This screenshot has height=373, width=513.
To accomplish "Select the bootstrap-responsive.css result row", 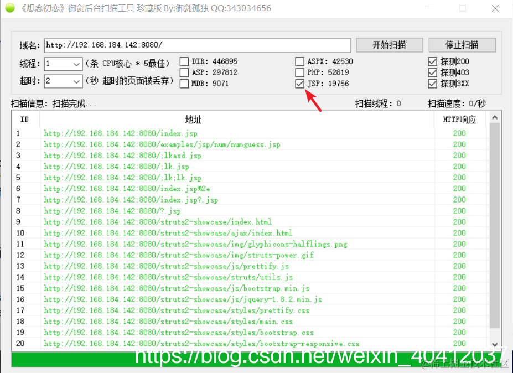I will click(x=250, y=344).
